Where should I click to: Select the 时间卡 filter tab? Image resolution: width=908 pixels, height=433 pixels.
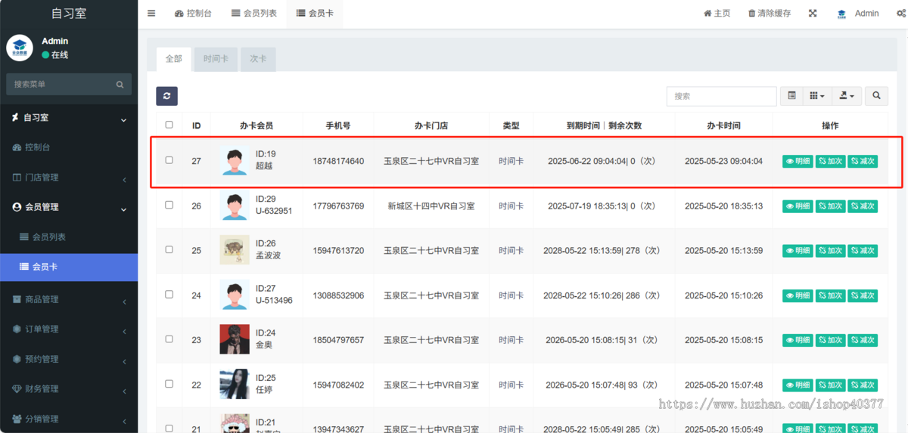point(216,59)
